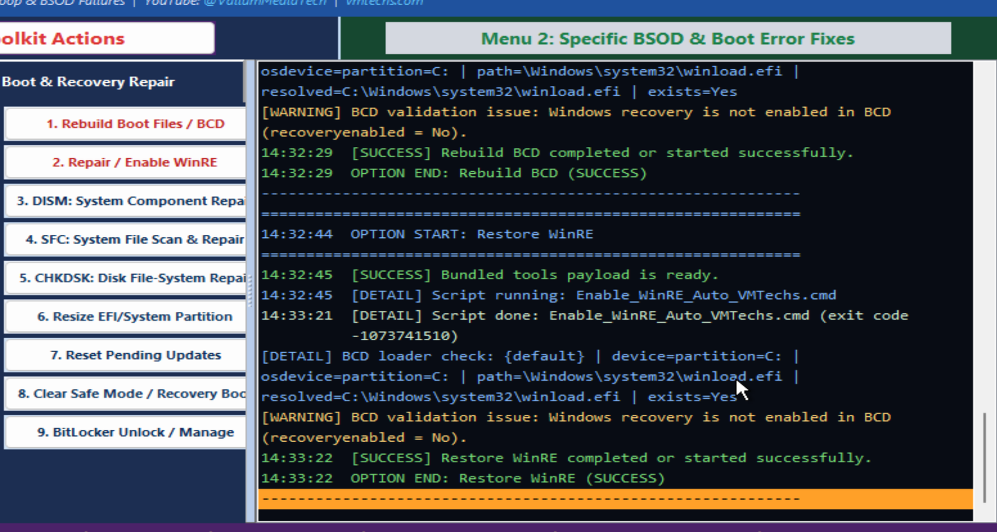Click "Restore WinRE completed or started successfully" line

(x=566, y=458)
